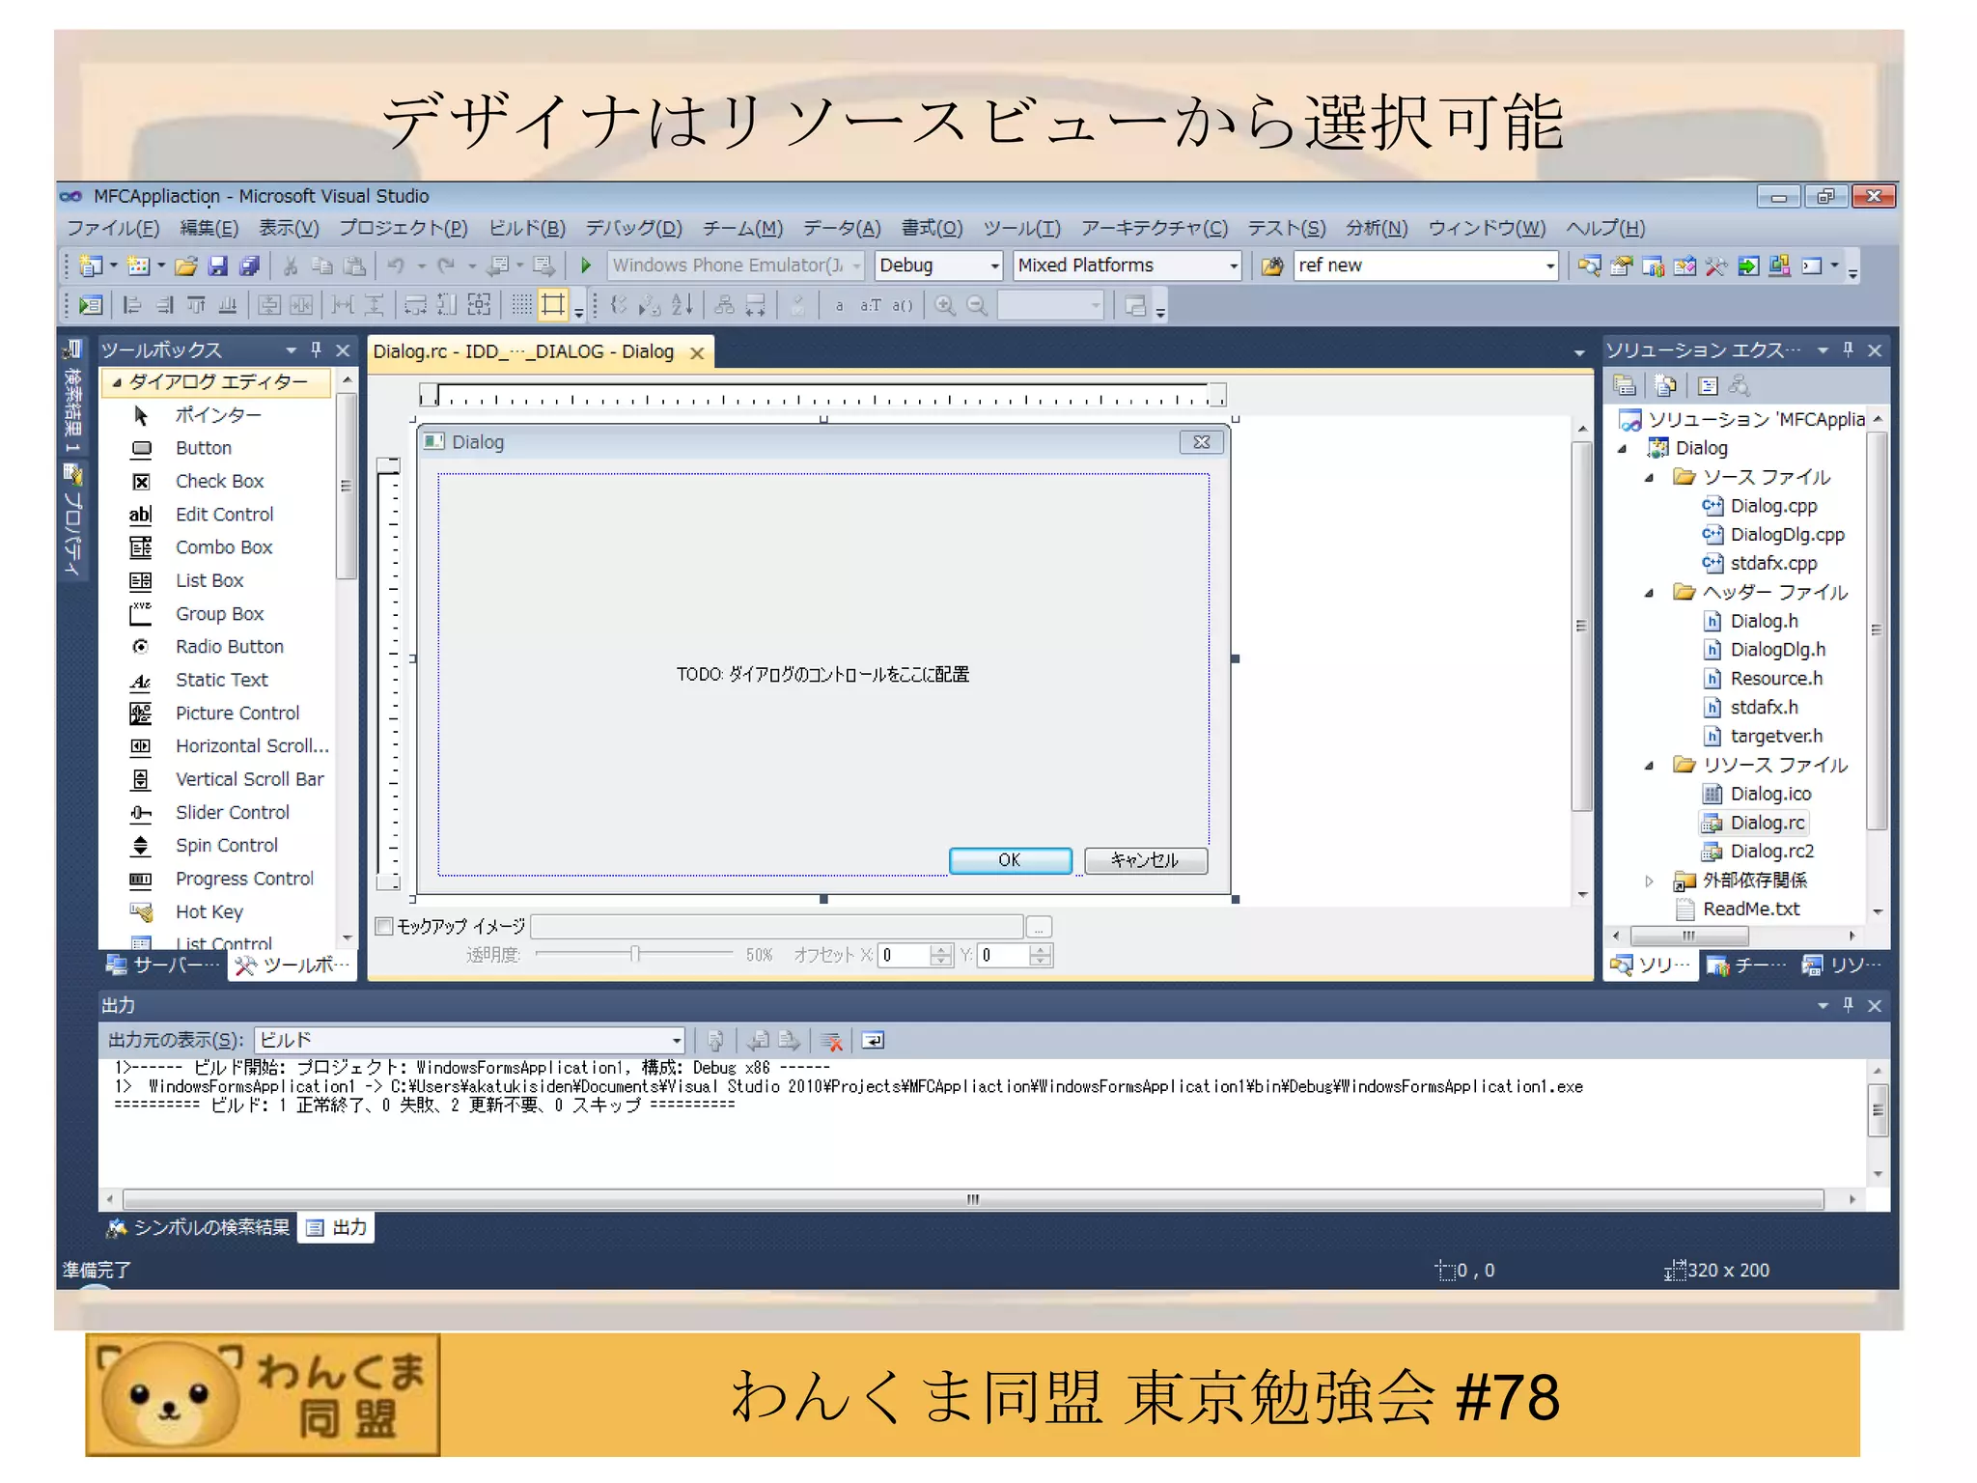This screenshot has width=1977, height=1483.
Task: Toggle guidelines in dialog editor toolbar
Action: [553, 306]
